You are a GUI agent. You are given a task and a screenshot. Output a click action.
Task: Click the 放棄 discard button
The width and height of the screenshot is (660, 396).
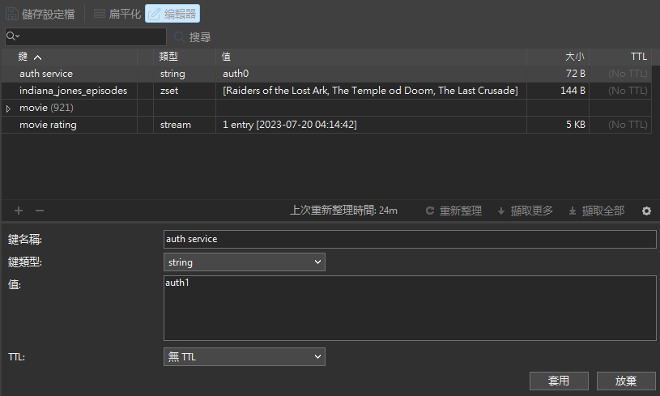[x=626, y=381]
